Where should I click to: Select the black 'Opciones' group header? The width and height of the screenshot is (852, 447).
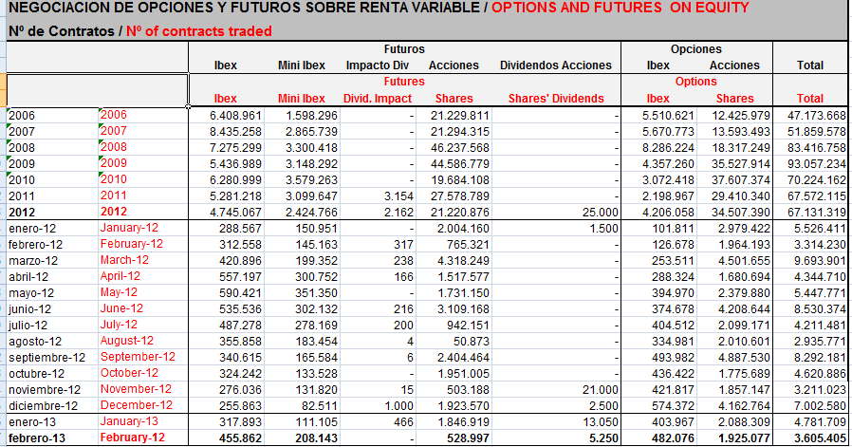[695, 48]
